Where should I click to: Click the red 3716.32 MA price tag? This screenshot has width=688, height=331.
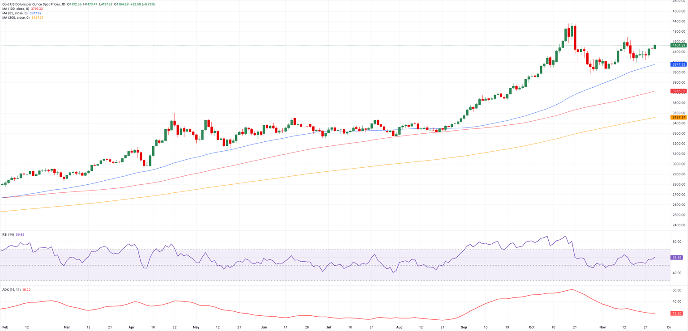(x=678, y=91)
